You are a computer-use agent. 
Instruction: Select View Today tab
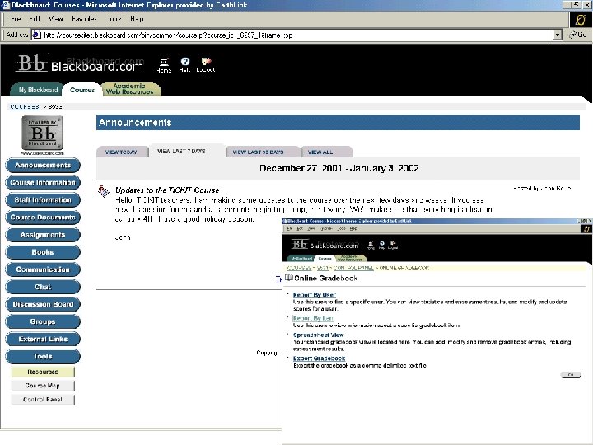coord(121,152)
